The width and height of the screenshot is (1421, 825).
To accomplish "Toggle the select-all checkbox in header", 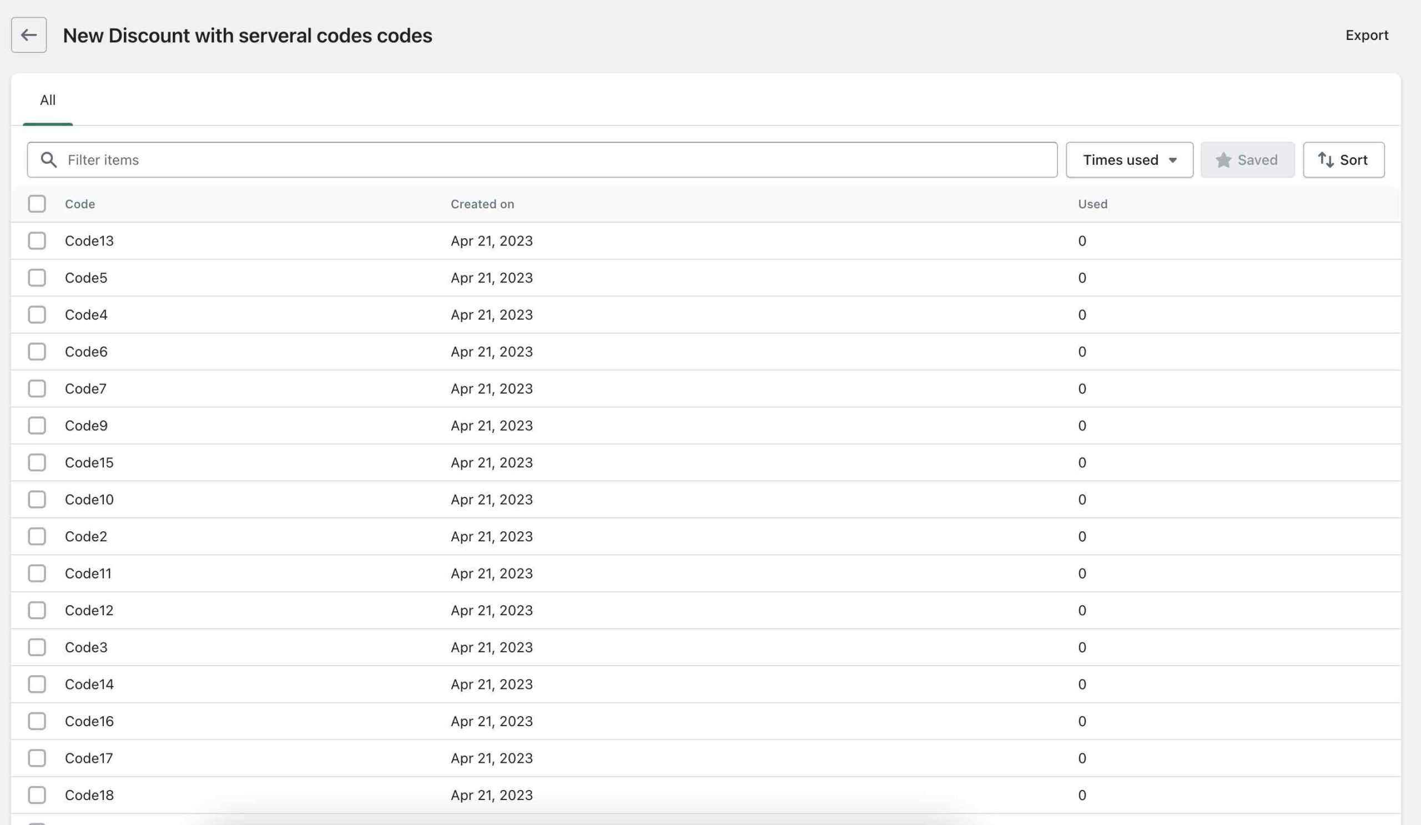I will pos(37,204).
